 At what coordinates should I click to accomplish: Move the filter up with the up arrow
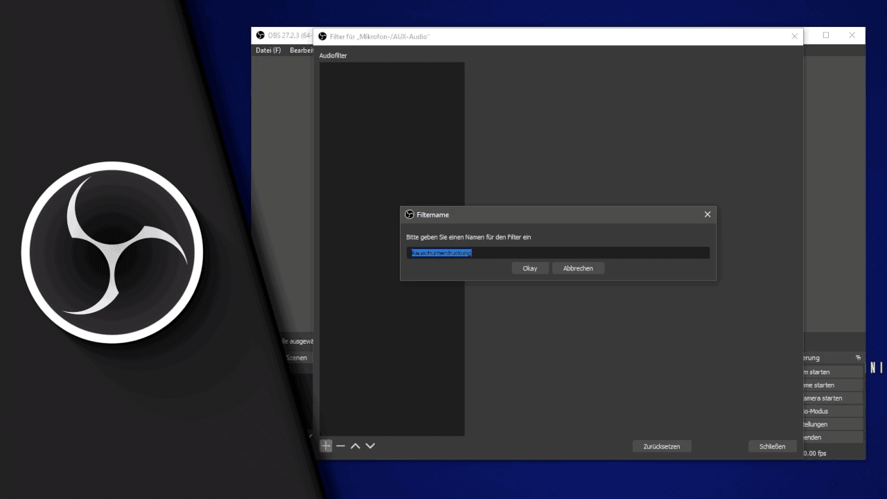tap(355, 446)
